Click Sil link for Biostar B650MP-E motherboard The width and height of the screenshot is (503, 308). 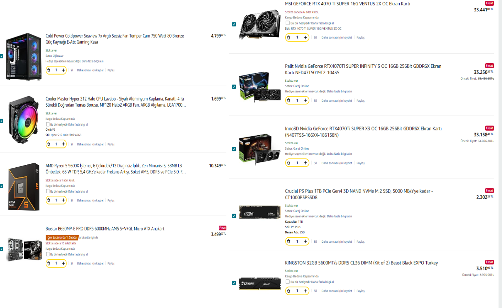pos(72,264)
